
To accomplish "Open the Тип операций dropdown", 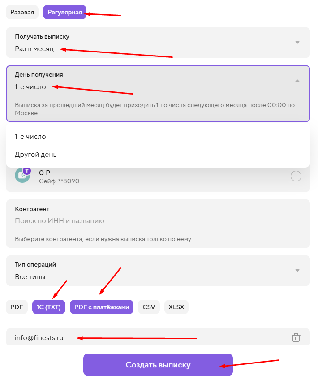I will tap(297, 271).
